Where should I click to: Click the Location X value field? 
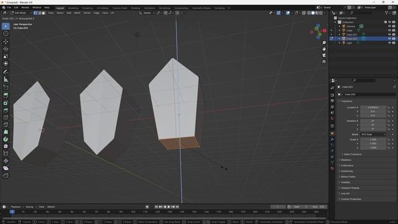tap(373, 108)
